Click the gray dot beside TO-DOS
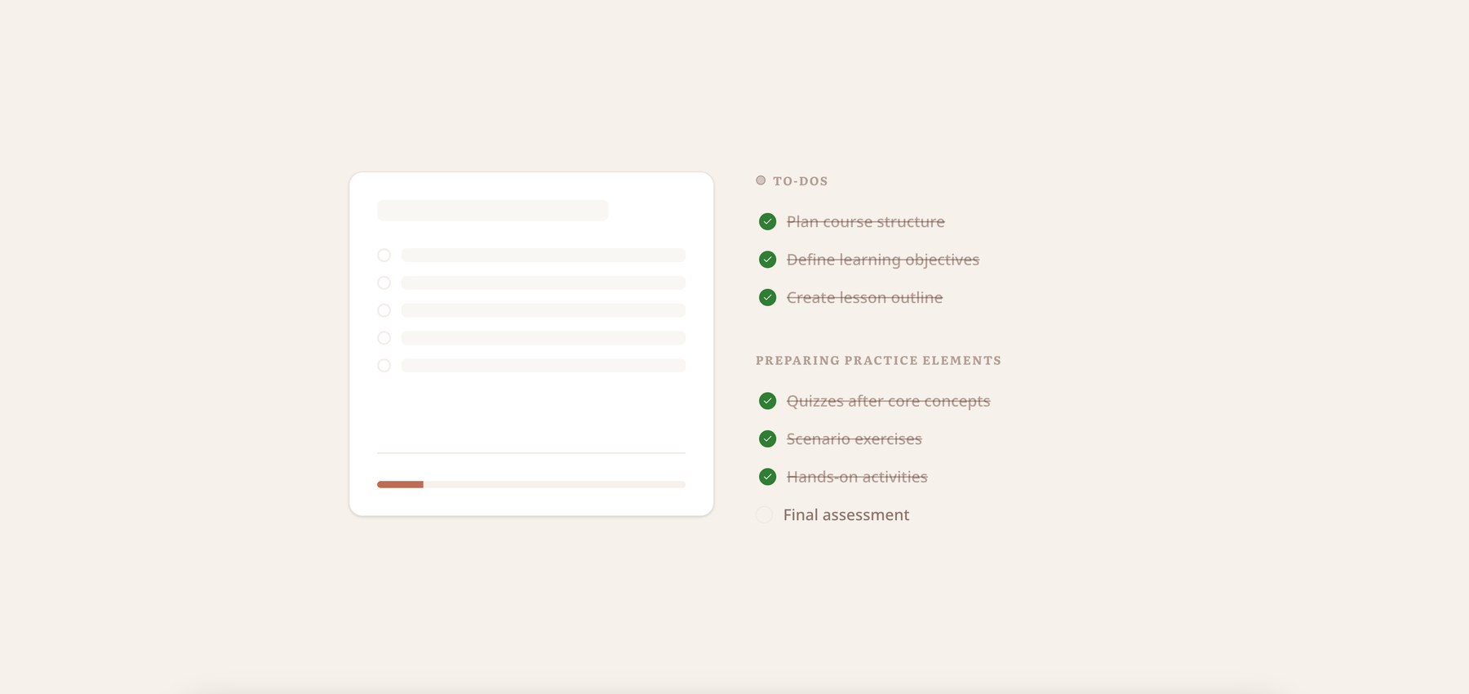 [761, 180]
